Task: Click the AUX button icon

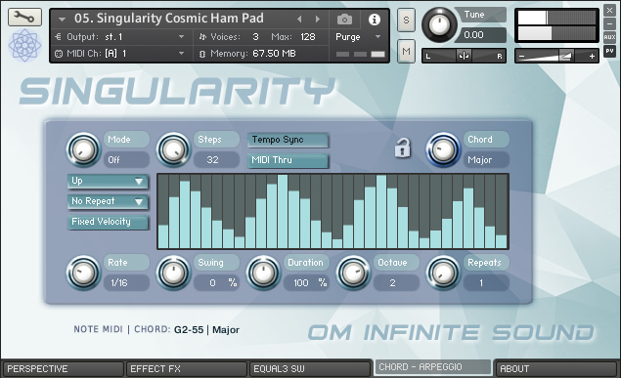Action: tap(609, 37)
